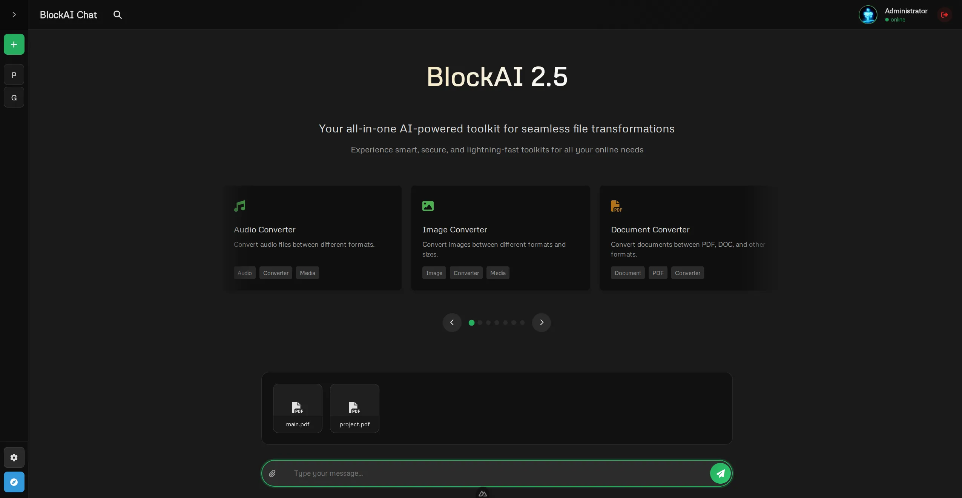This screenshot has width=962, height=498.
Task: Select the Media tag on Image Converter card
Action: pyautogui.click(x=498, y=273)
